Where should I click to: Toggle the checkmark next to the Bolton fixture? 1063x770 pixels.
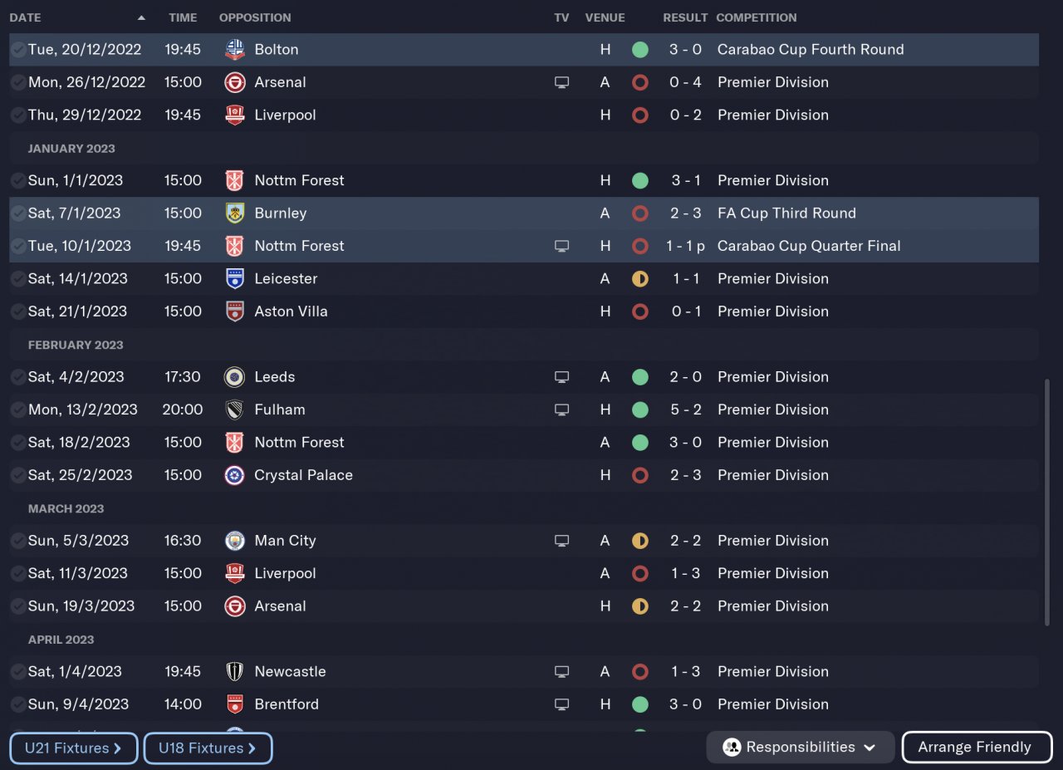(x=17, y=50)
